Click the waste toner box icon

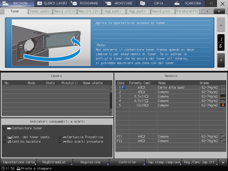(x=10, y=138)
